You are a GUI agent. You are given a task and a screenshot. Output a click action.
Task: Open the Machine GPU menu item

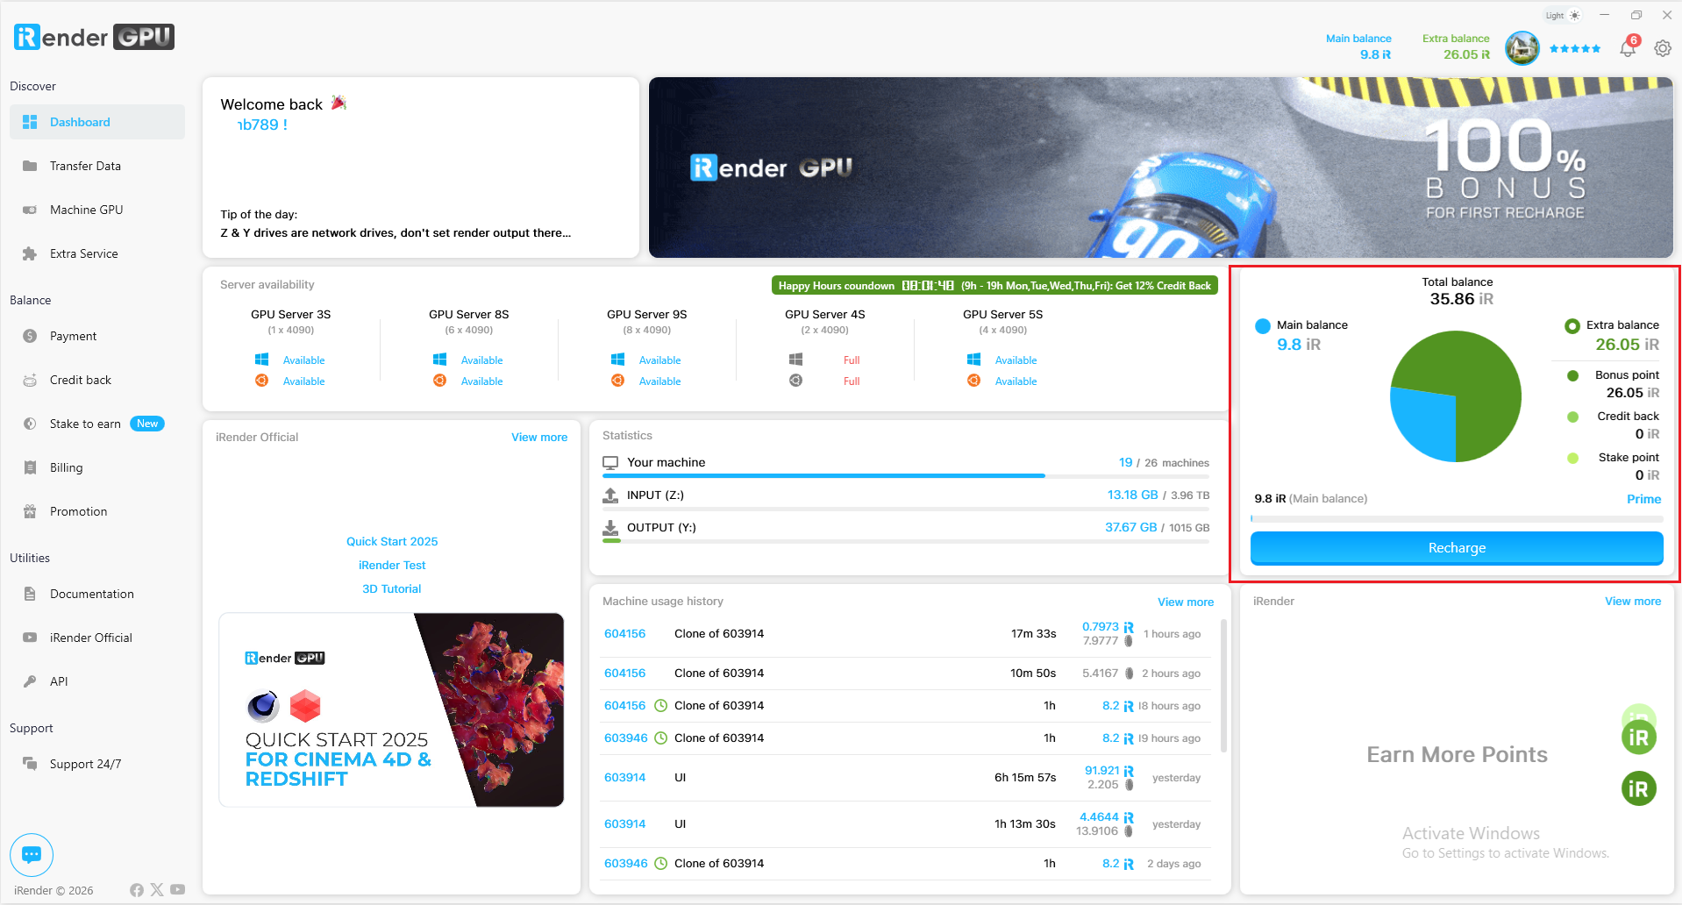click(86, 210)
